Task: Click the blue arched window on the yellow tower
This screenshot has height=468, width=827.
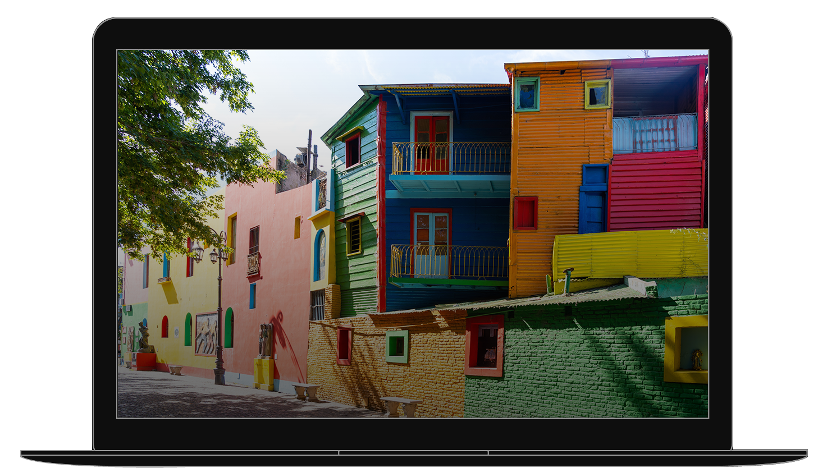Action: point(319,255)
